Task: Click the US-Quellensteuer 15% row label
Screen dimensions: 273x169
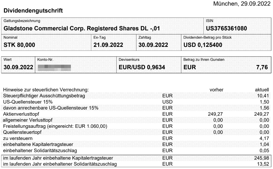Action: [x=28, y=102]
